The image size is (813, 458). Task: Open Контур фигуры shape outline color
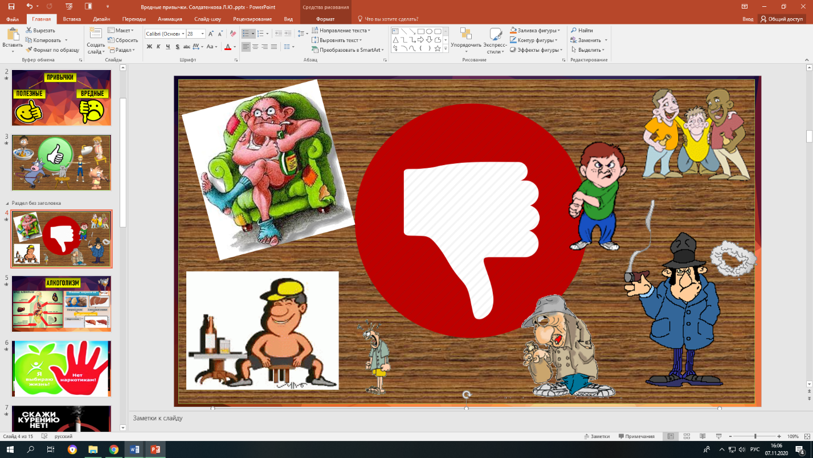point(534,40)
